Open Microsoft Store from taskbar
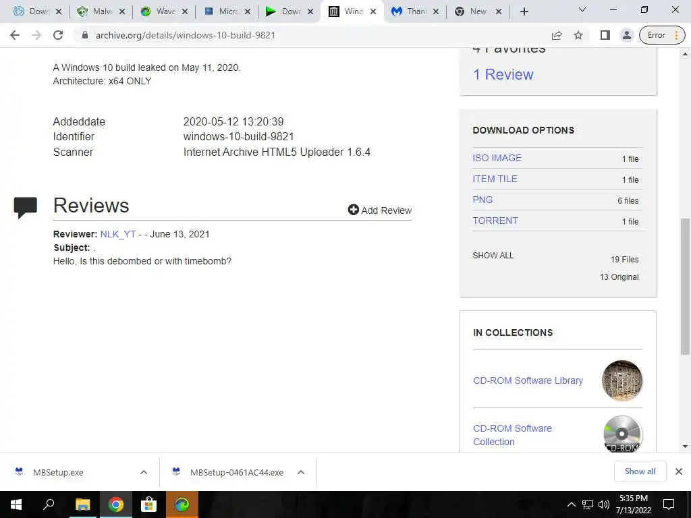This screenshot has width=691, height=518. click(149, 505)
